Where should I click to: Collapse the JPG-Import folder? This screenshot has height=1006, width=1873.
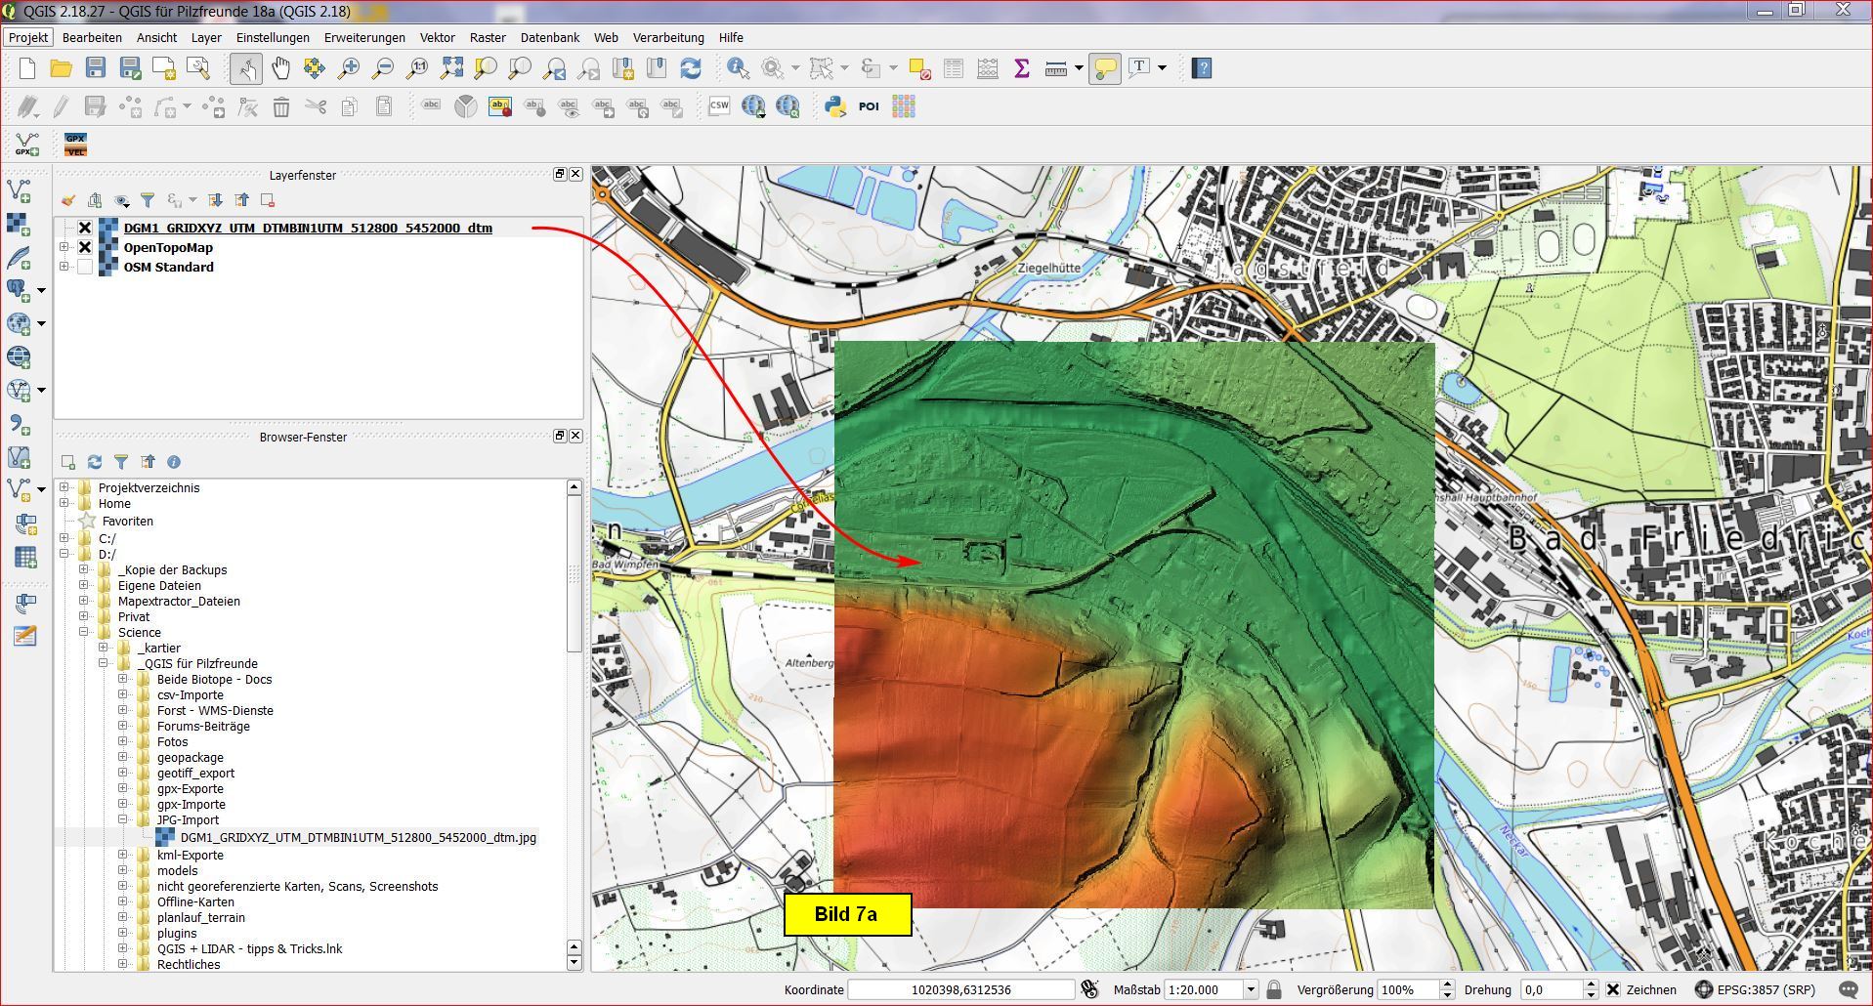click(123, 819)
